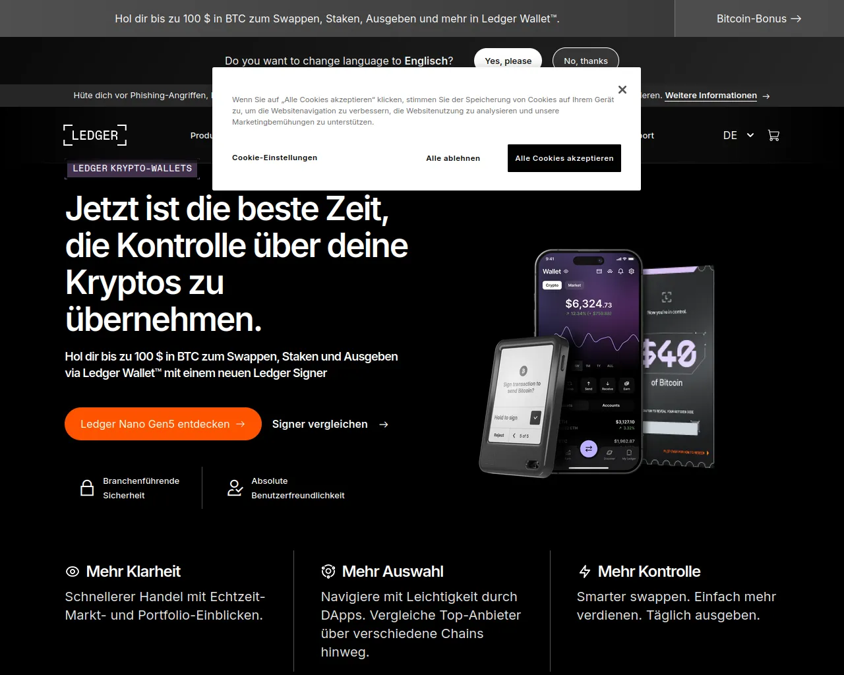Click the eye icon next to Mehr Klarheit

(x=73, y=572)
